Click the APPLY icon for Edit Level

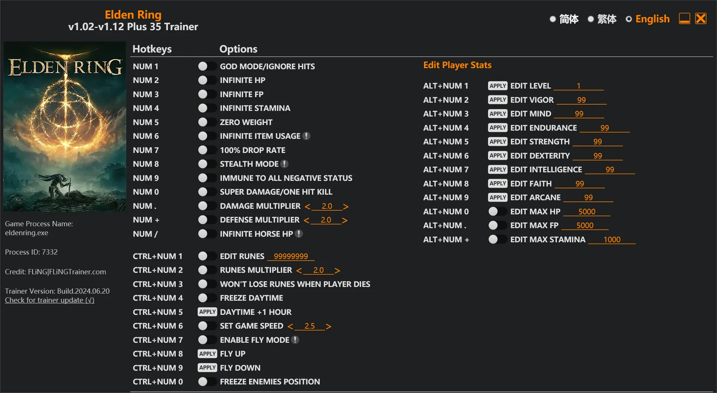(x=497, y=86)
